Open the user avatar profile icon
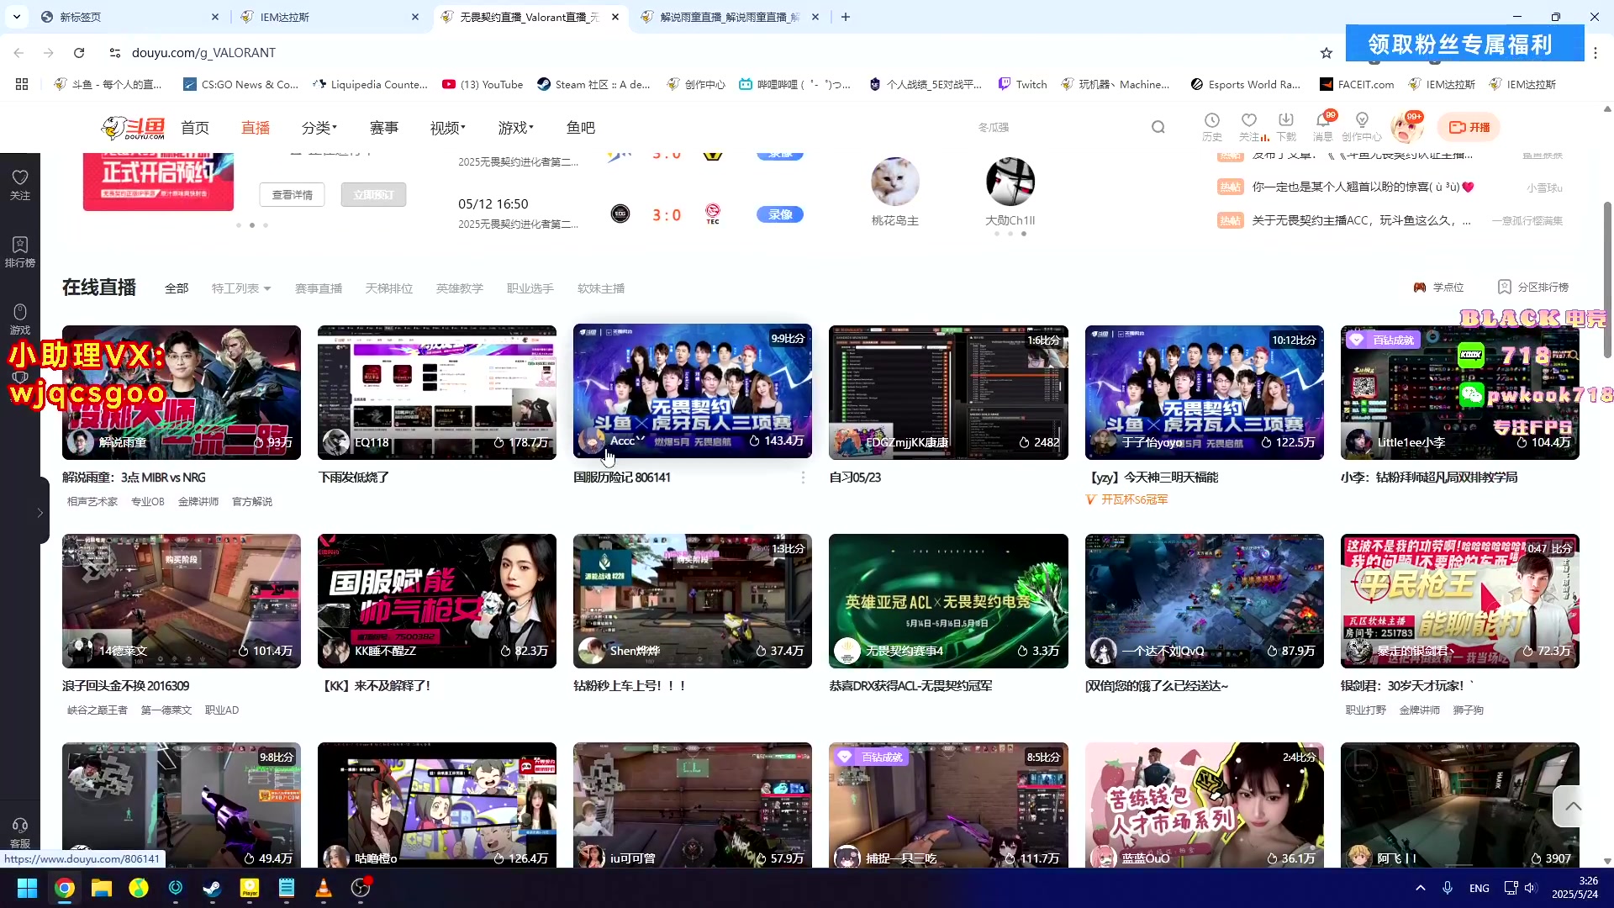Viewport: 1614px width, 908px height. pyautogui.click(x=1406, y=128)
